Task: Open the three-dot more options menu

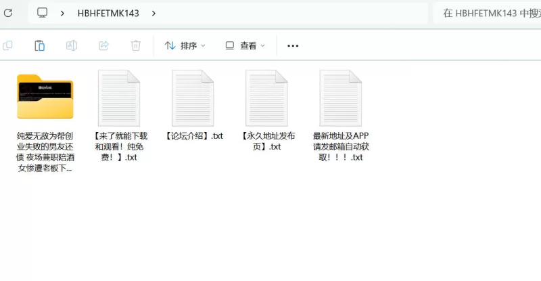Action: 293,45
